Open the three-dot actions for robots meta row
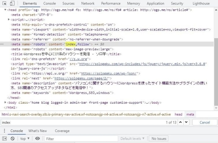Screen dimensions: 218x143 pyautogui.click(x=2, y=44)
